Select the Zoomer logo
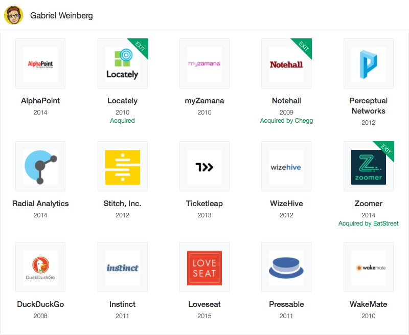This screenshot has height=335, width=409. pyautogui.click(x=369, y=166)
